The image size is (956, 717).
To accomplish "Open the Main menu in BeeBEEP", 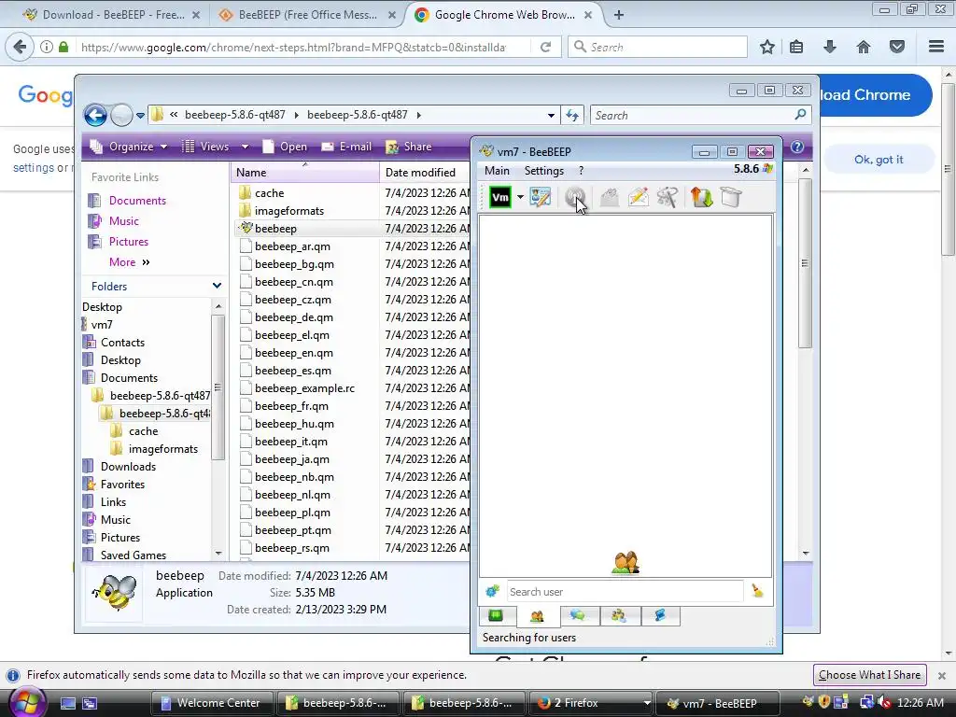I will pos(497,171).
